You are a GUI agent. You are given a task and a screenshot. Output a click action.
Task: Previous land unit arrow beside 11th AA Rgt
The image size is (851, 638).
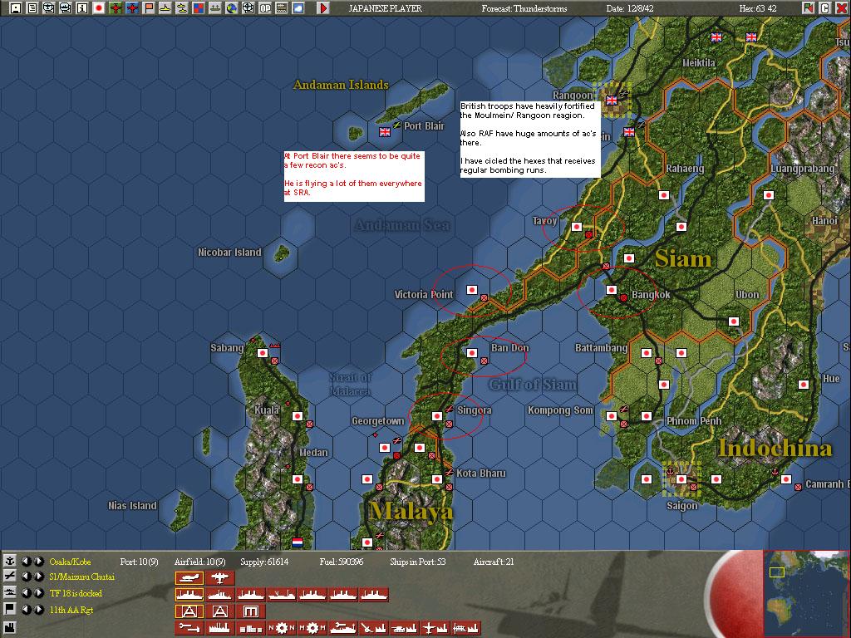coord(26,609)
